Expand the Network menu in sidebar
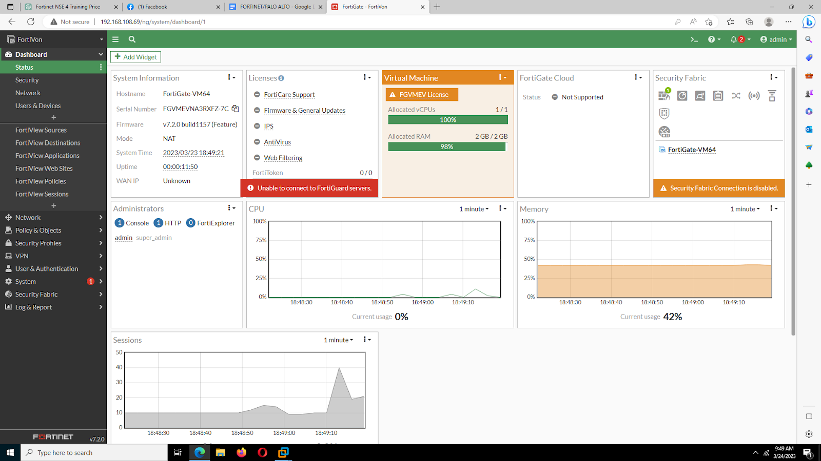The image size is (821, 461). (x=53, y=217)
